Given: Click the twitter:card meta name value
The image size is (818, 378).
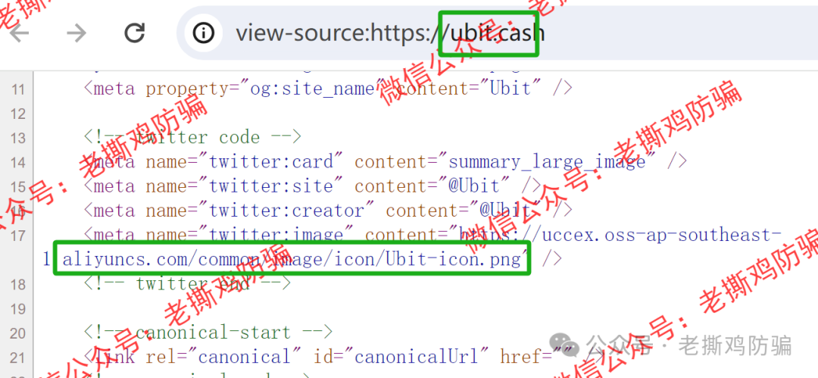Looking at the screenshot, I should [x=270, y=162].
